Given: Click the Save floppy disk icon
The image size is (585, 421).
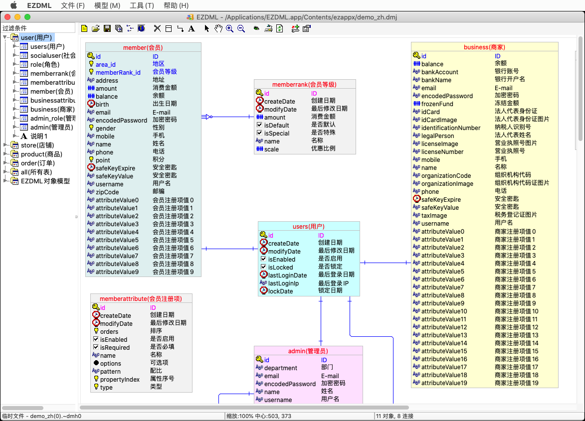Looking at the screenshot, I should pos(107,29).
